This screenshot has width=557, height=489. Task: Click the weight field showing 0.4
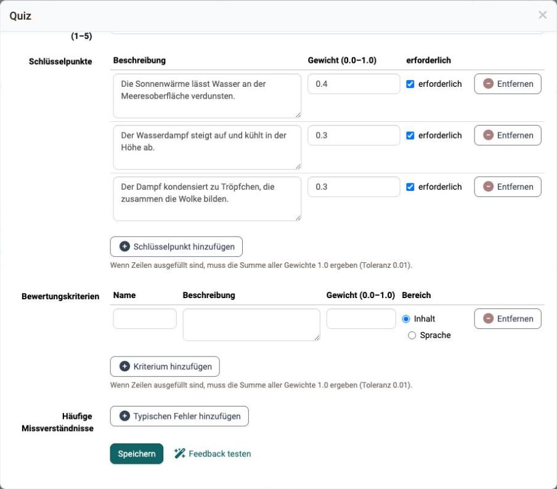[354, 84]
